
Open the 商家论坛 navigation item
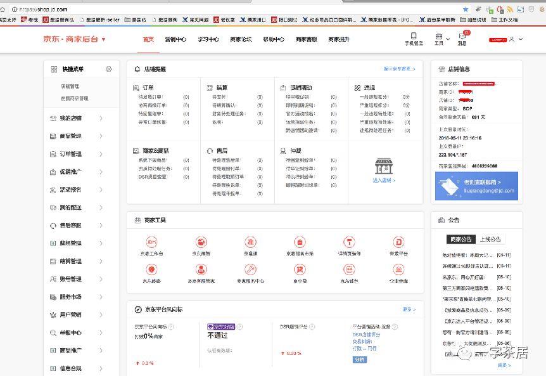[x=241, y=39]
